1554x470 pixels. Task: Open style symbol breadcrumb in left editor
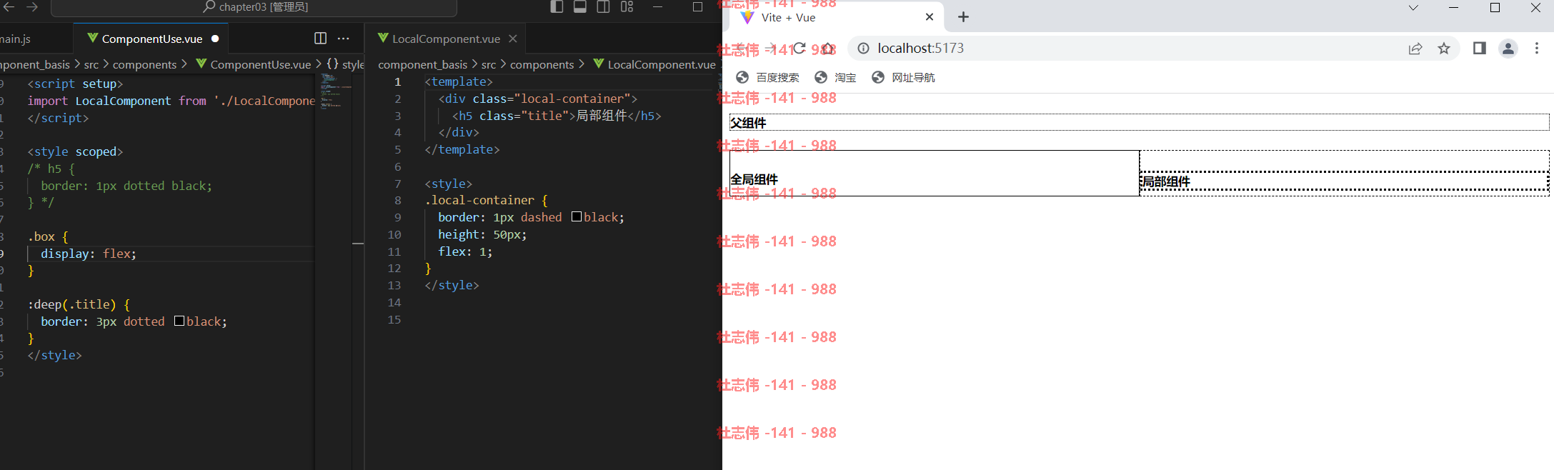(346, 64)
